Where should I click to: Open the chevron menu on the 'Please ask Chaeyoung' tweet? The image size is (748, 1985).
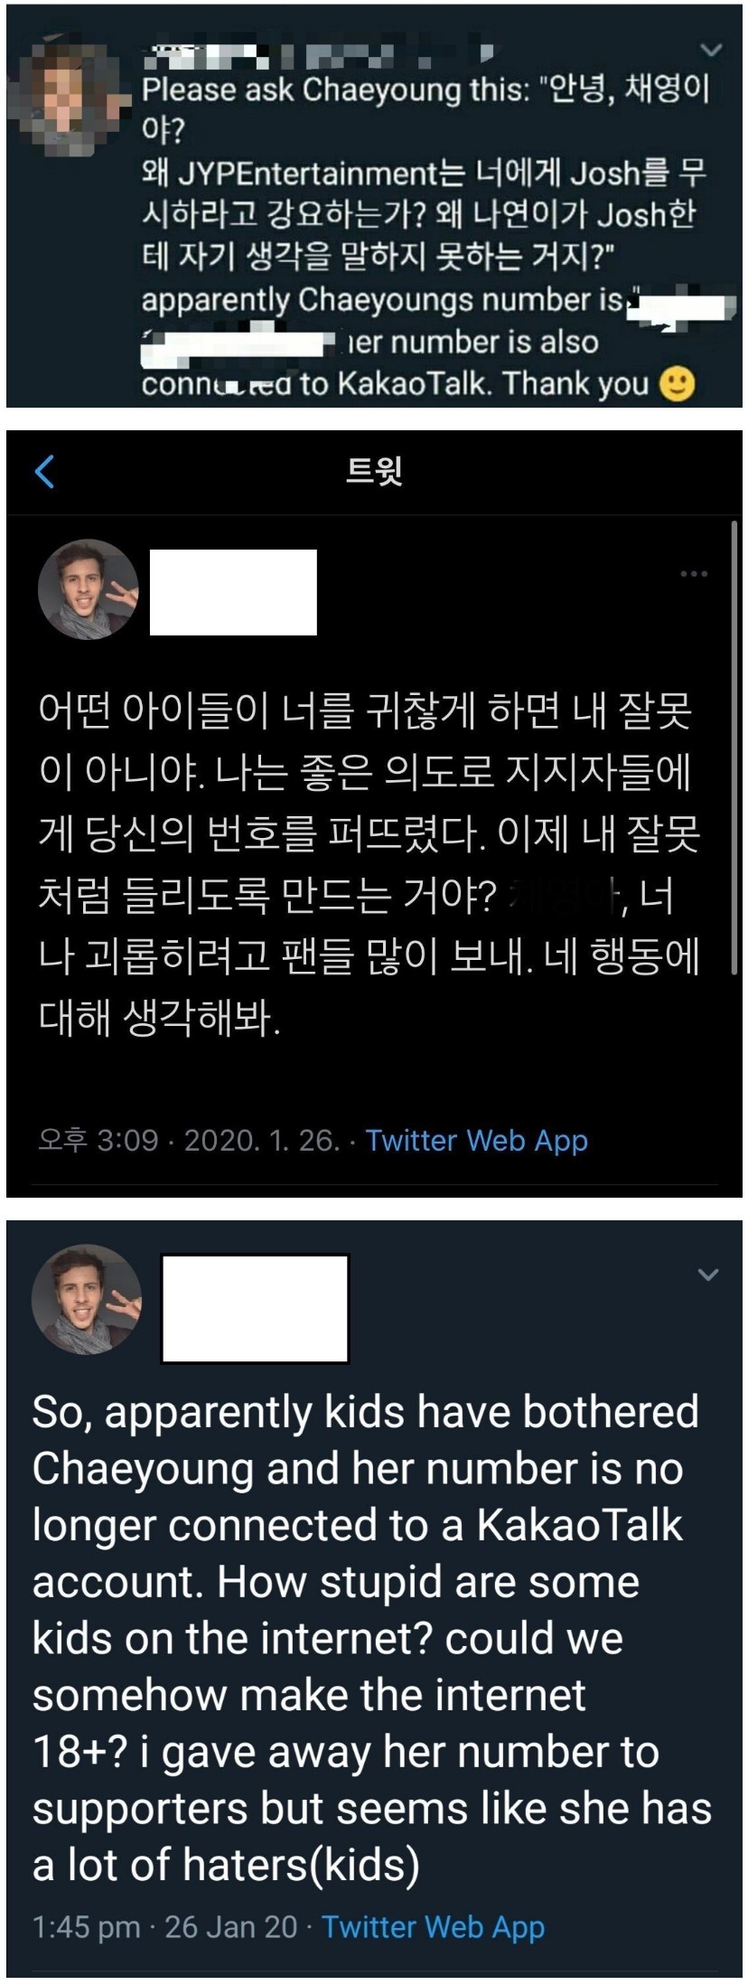pyautogui.click(x=712, y=50)
